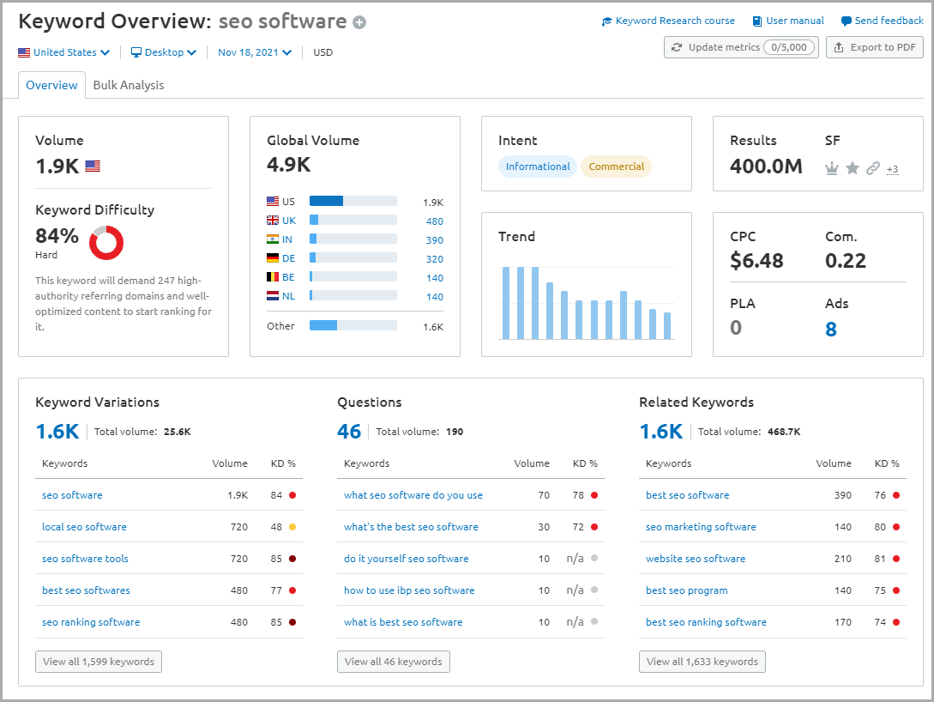
Task: Click the export arrow icon on Export to PDF
Action: (838, 47)
